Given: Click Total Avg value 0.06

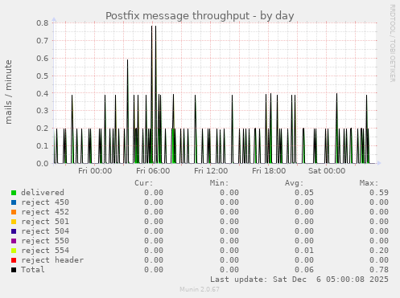Looking at the screenshot, I should coord(304,270).
